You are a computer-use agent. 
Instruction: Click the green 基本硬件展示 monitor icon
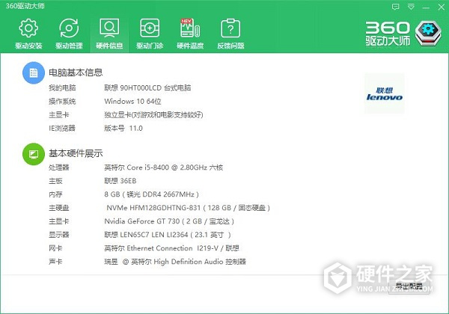tap(34, 154)
